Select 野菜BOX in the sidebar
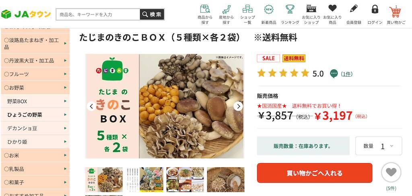This screenshot has width=412, height=196. 35,101
